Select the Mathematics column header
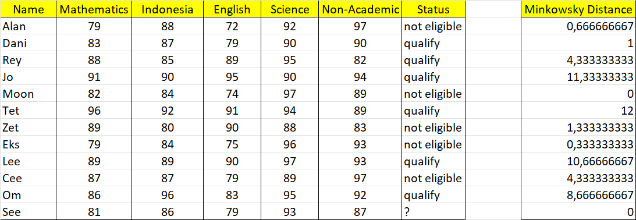This screenshot has width=636, height=220. tap(94, 9)
